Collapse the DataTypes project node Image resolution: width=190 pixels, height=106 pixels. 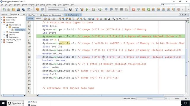coord(1,22)
